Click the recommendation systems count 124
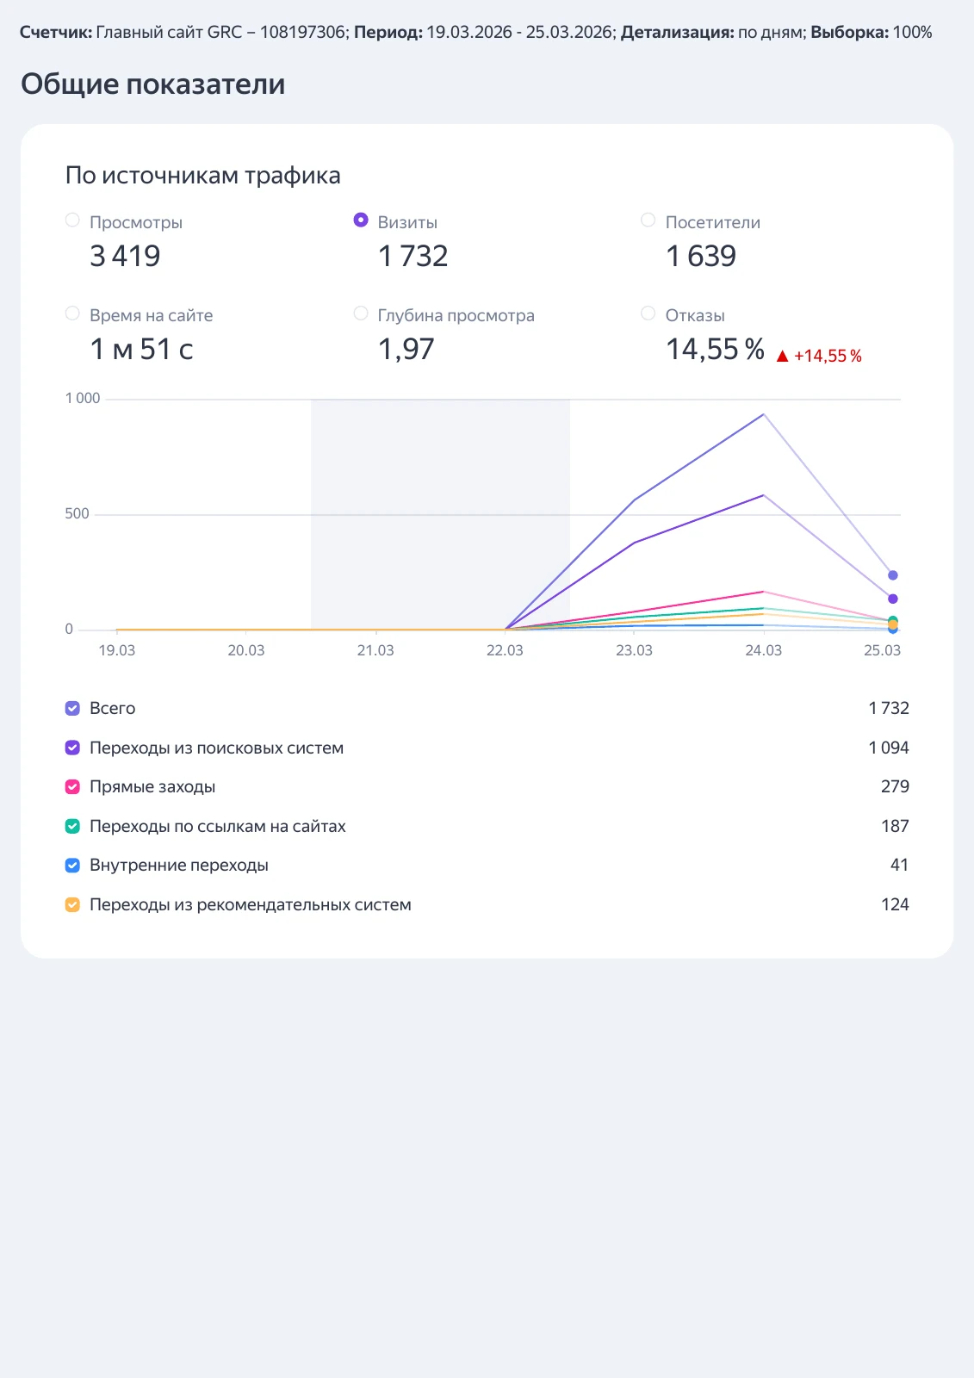Viewport: 974px width, 1378px height. pos(895,904)
